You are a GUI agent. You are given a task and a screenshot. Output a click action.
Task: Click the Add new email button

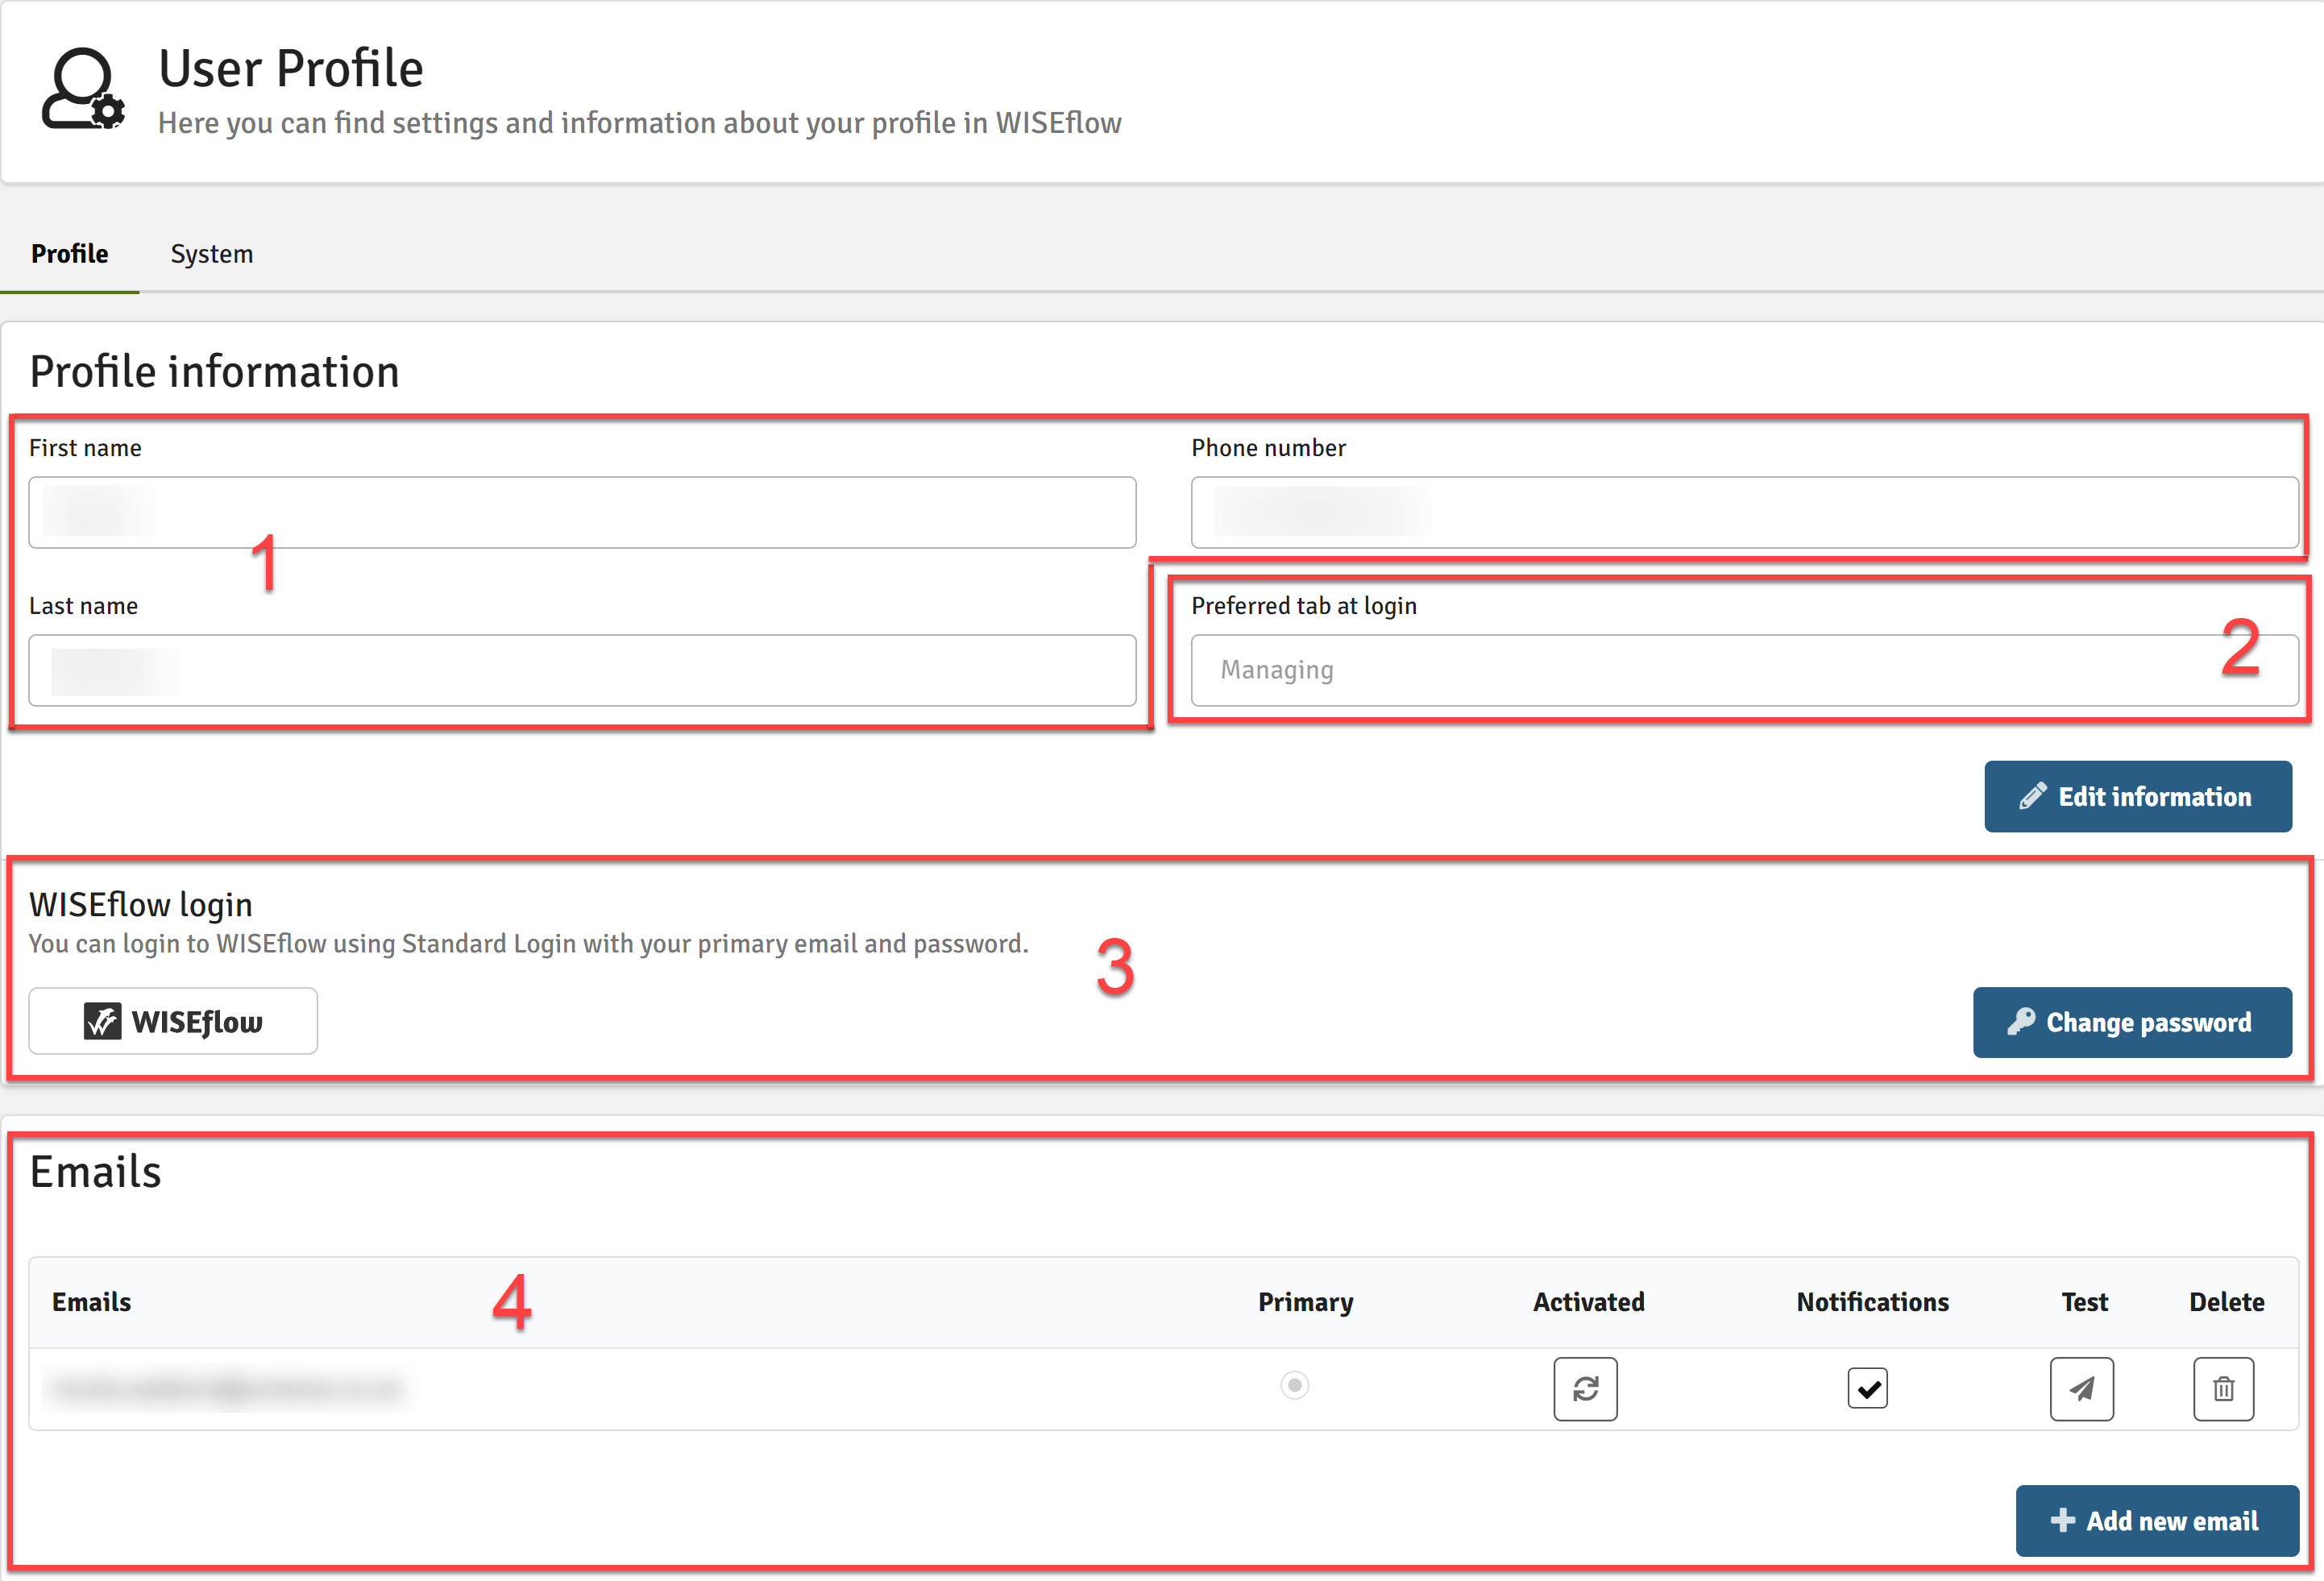[2157, 1521]
